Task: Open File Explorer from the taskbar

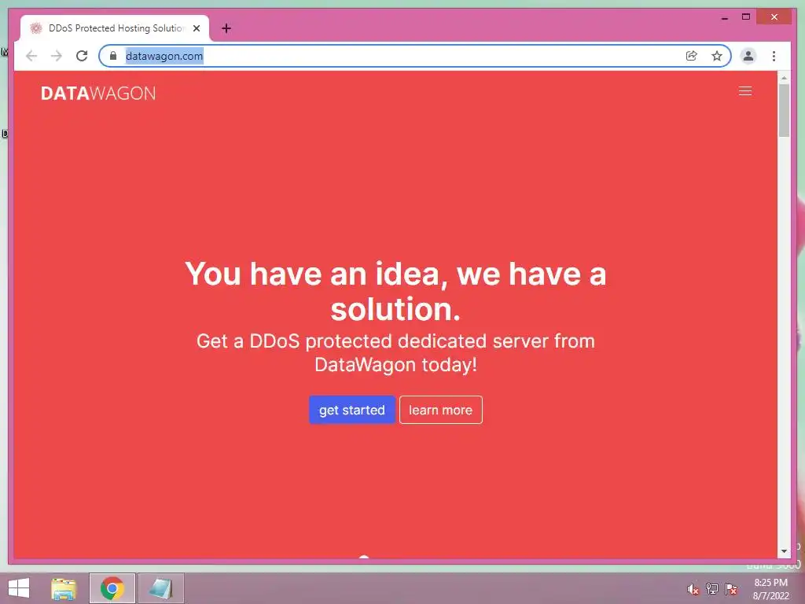Action: (64, 588)
